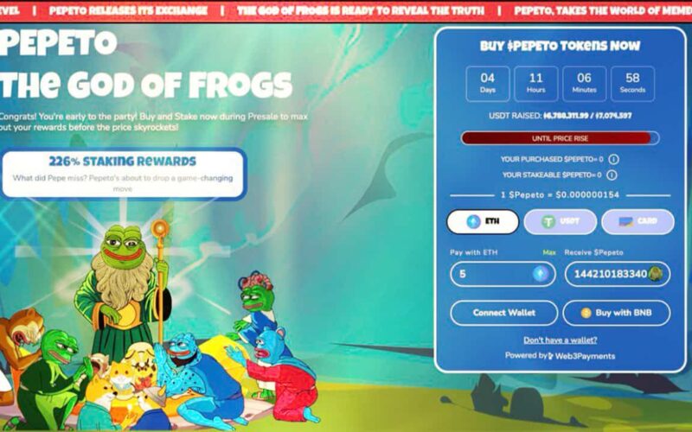The width and height of the screenshot is (692, 432).
Task: Click Connect Wallet button
Action: click(504, 313)
